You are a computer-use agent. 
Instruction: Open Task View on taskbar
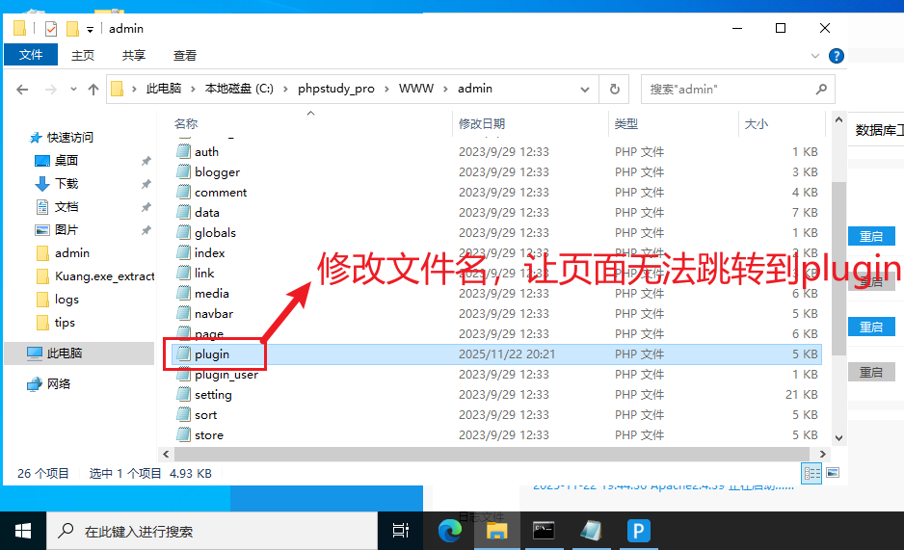pos(400,531)
